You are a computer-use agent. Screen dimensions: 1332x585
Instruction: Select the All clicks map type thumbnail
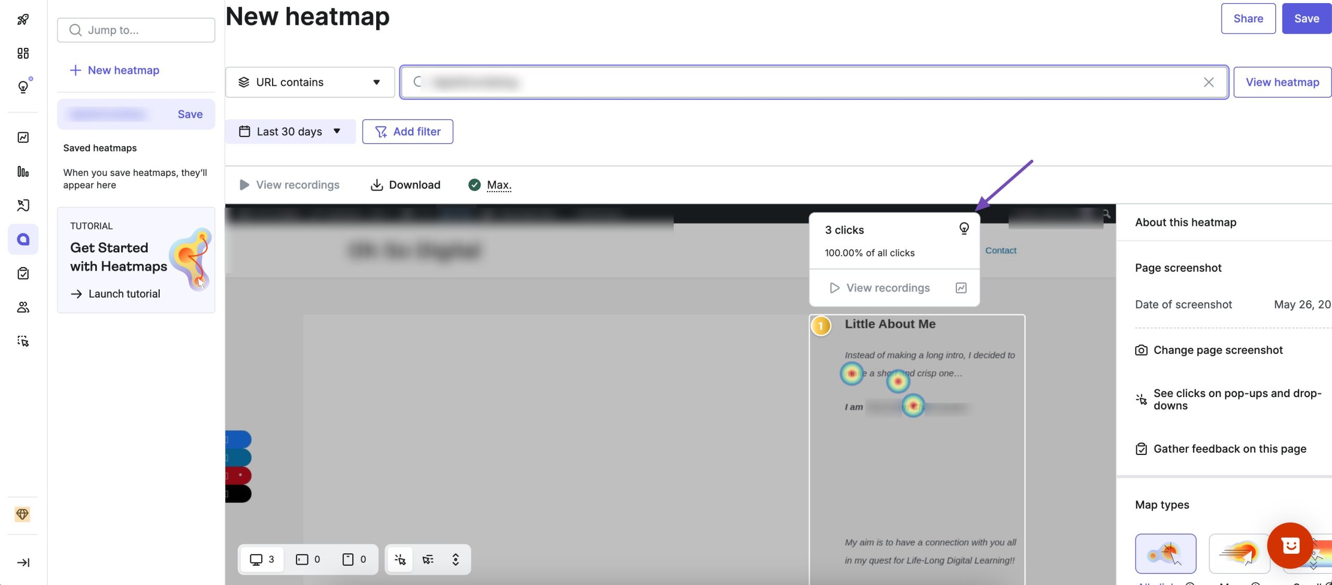point(1165,554)
